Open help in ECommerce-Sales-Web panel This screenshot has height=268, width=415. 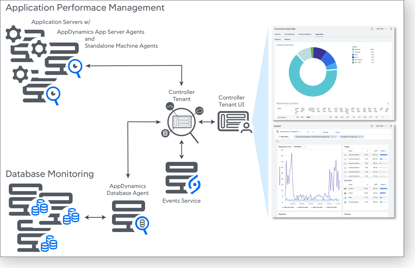(391, 29)
